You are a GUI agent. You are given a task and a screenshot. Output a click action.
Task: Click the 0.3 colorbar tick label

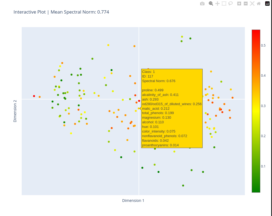(263, 106)
